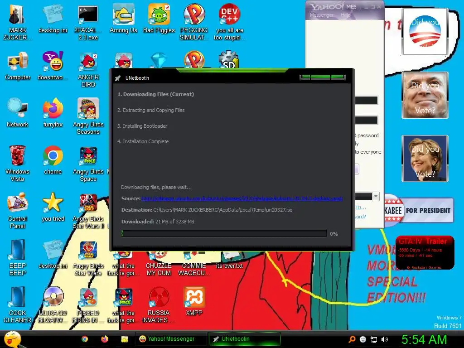Open the Computer desktop icon

point(18,66)
